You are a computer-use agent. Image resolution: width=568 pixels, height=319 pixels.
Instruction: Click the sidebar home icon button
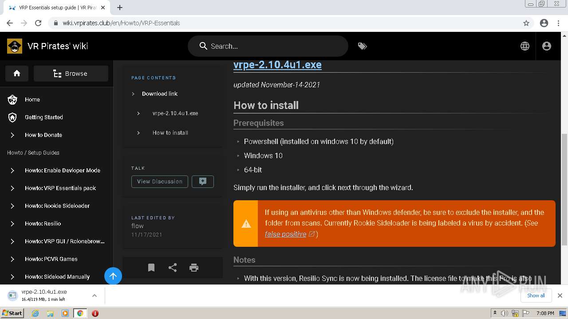point(17,74)
